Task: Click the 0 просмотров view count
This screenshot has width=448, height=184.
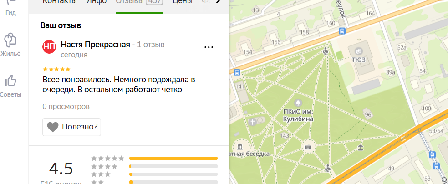Action: point(66,107)
